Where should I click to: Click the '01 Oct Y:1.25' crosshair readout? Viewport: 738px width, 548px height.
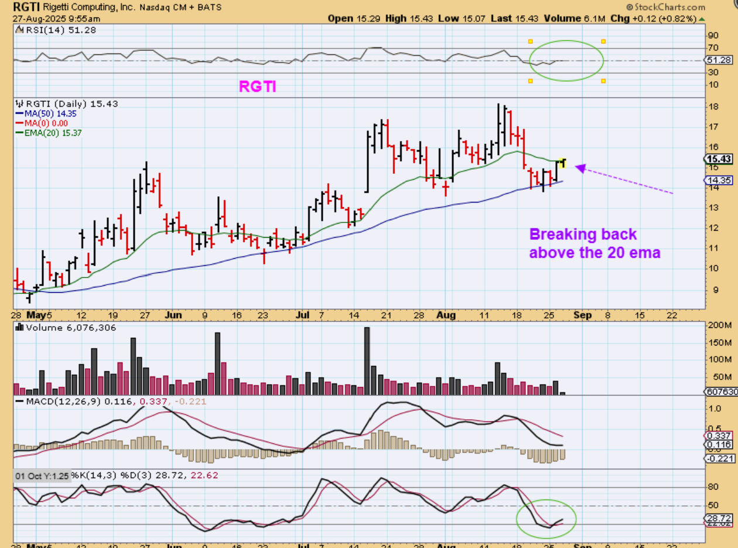[42, 476]
